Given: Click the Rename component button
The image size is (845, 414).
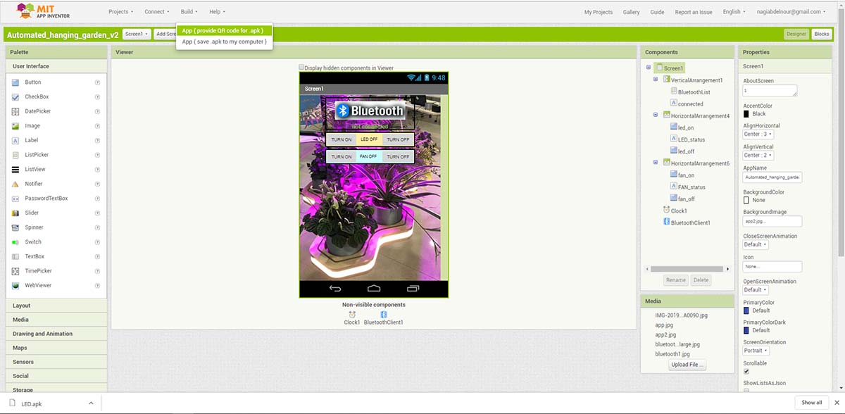Looking at the screenshot, I should point(676,280).
